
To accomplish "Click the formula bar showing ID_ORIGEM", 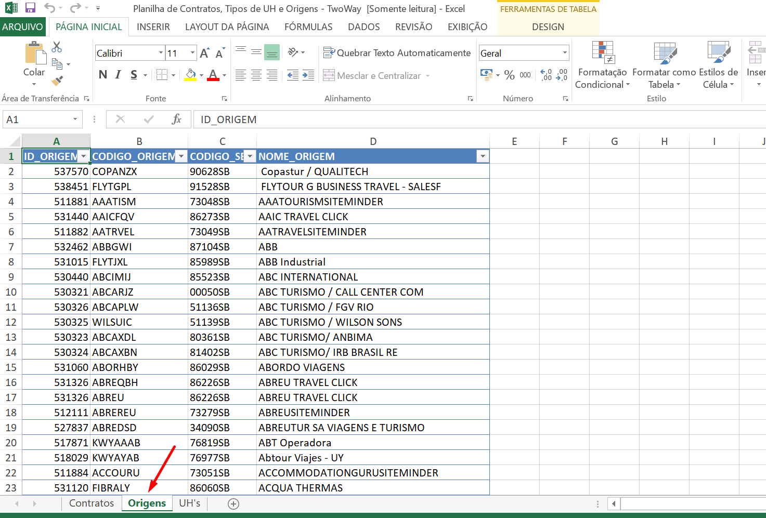I will (x=479, y=119).
